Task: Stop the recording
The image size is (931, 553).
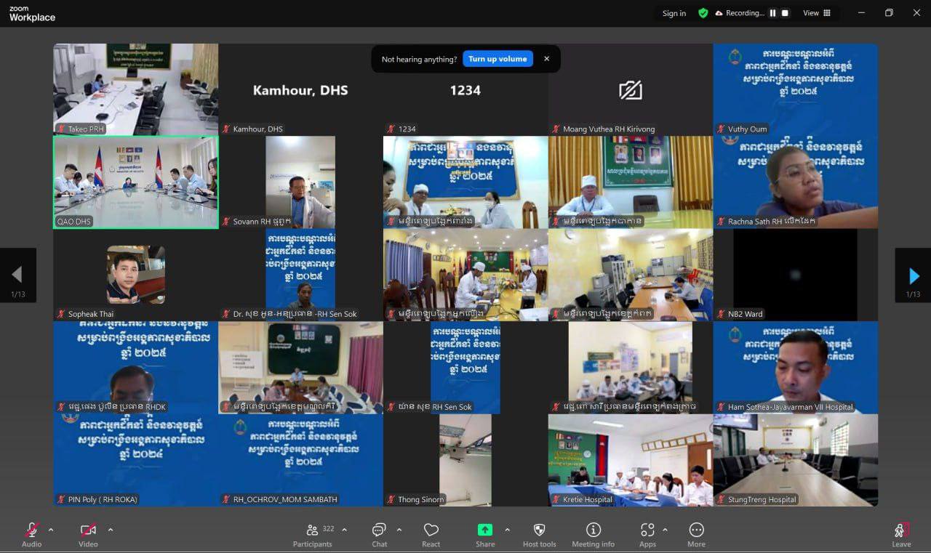Action: [785, 13]
